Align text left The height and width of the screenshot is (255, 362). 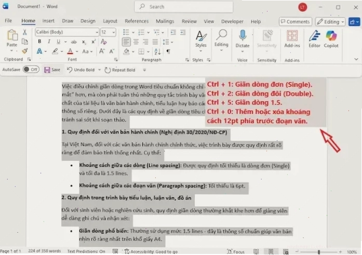point(126,42)
